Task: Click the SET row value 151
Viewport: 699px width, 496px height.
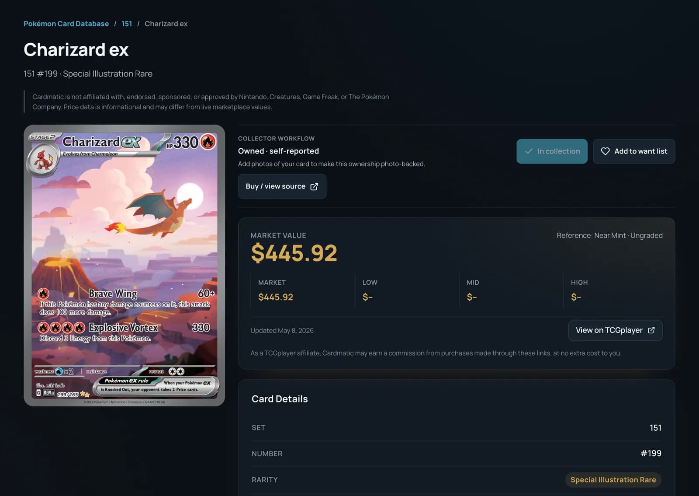Action: click(655, 428)
